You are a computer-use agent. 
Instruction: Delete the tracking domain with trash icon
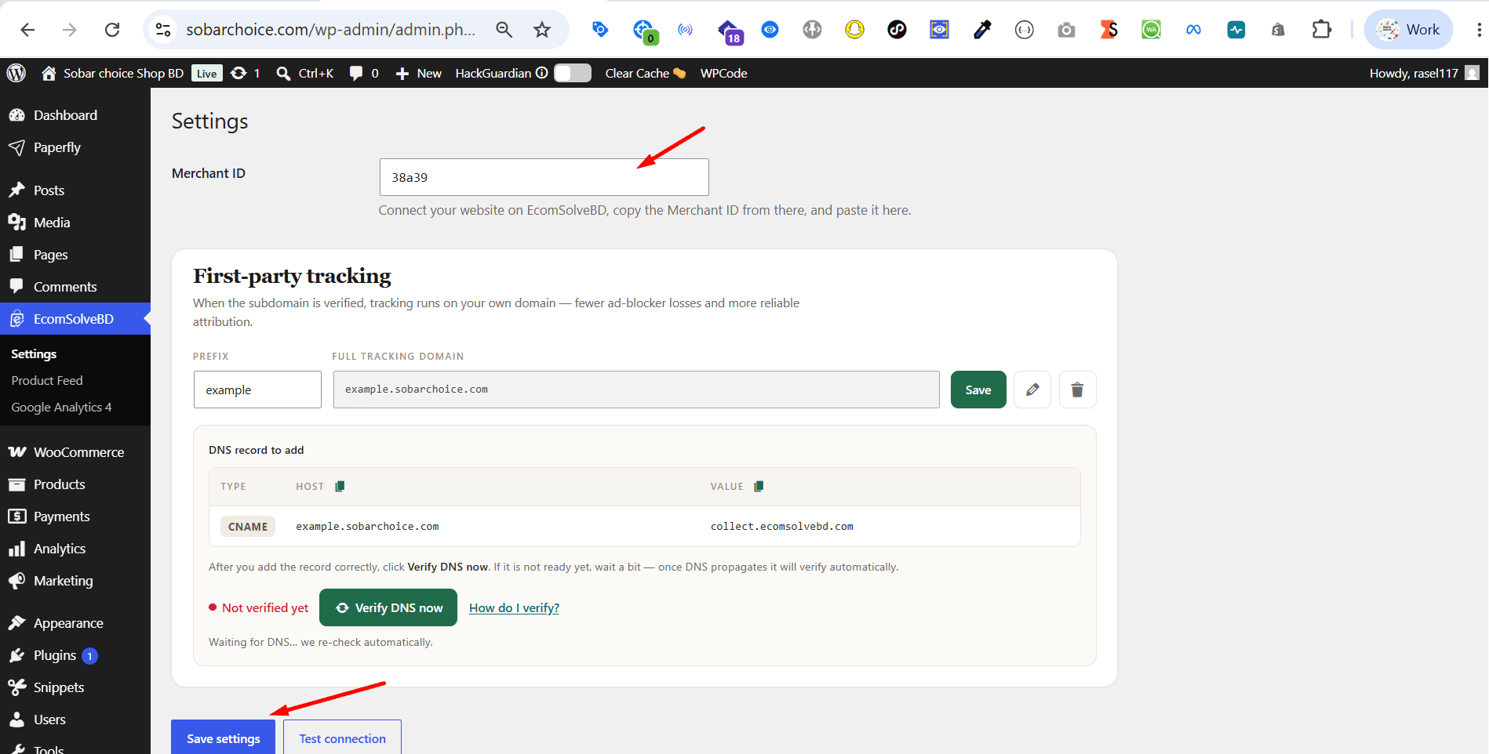point(1078,390)
